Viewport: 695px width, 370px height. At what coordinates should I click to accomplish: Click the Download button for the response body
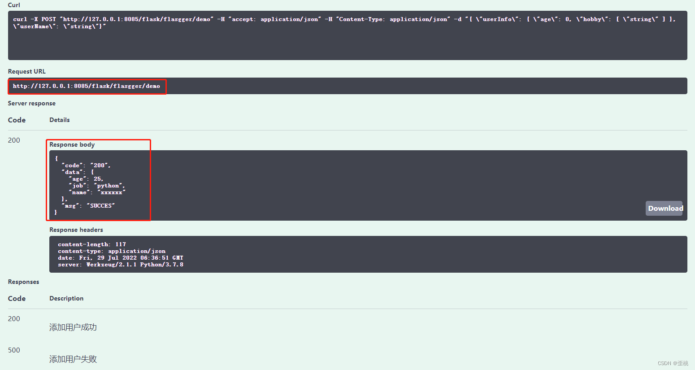pyautogui.click(x=664, y=208)
